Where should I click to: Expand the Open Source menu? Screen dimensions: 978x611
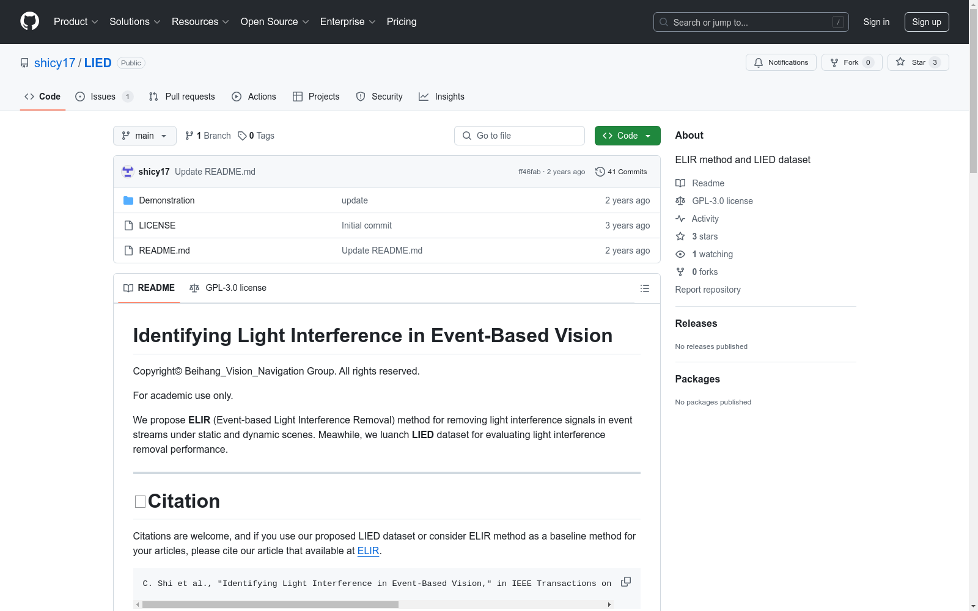pyautogui.click(x=275, y=22)
